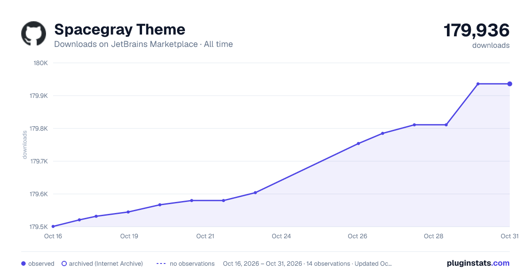Click the vertical 'downloads' axis title

pos(25,145)
